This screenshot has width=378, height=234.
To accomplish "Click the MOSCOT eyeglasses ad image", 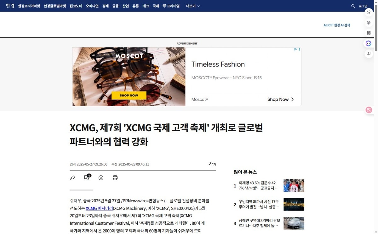I will coord(129,77).
